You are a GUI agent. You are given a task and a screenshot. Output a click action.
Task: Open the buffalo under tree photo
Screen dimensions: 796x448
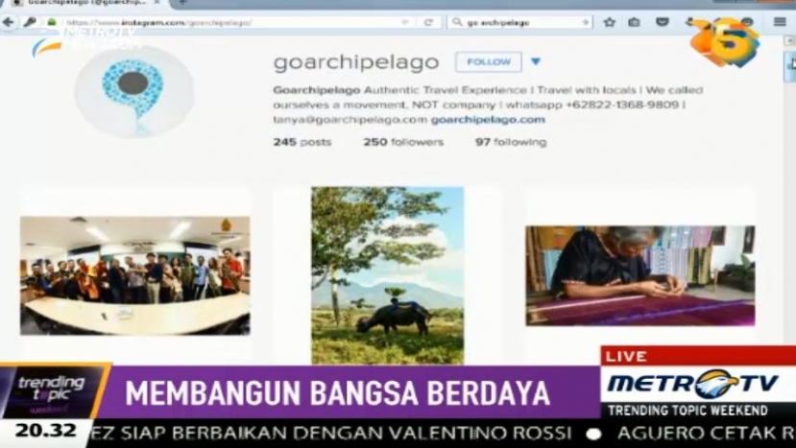[x=387, y=275]
